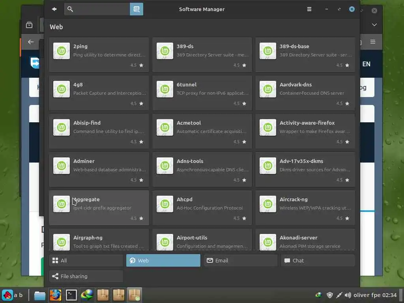
Task: Open the Ahcpd package icon
Action: pos(165,204)
